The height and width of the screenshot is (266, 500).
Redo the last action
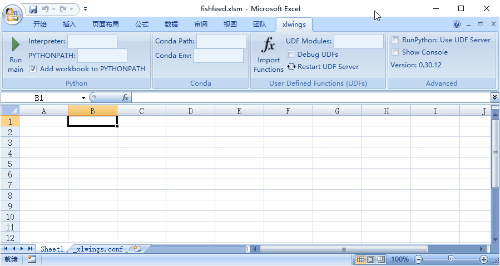click(x=63, y=9)
